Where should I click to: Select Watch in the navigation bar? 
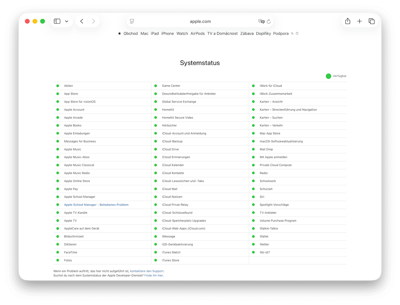point(182,33)
